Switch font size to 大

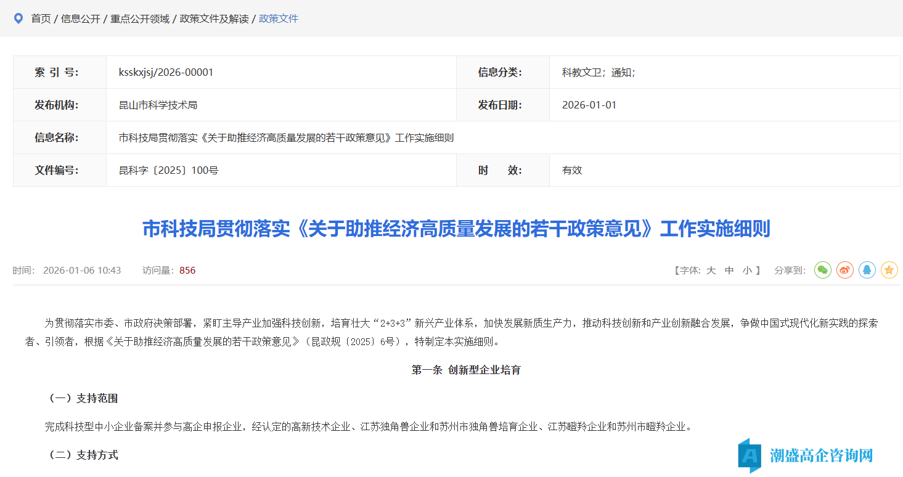711,270
